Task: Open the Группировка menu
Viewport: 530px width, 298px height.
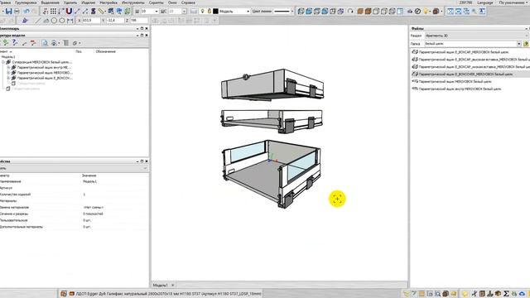Action: point(26,2)
